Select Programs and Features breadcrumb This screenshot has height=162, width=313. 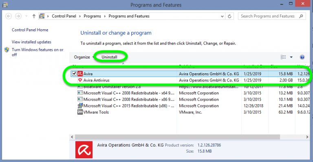point(129,16)
